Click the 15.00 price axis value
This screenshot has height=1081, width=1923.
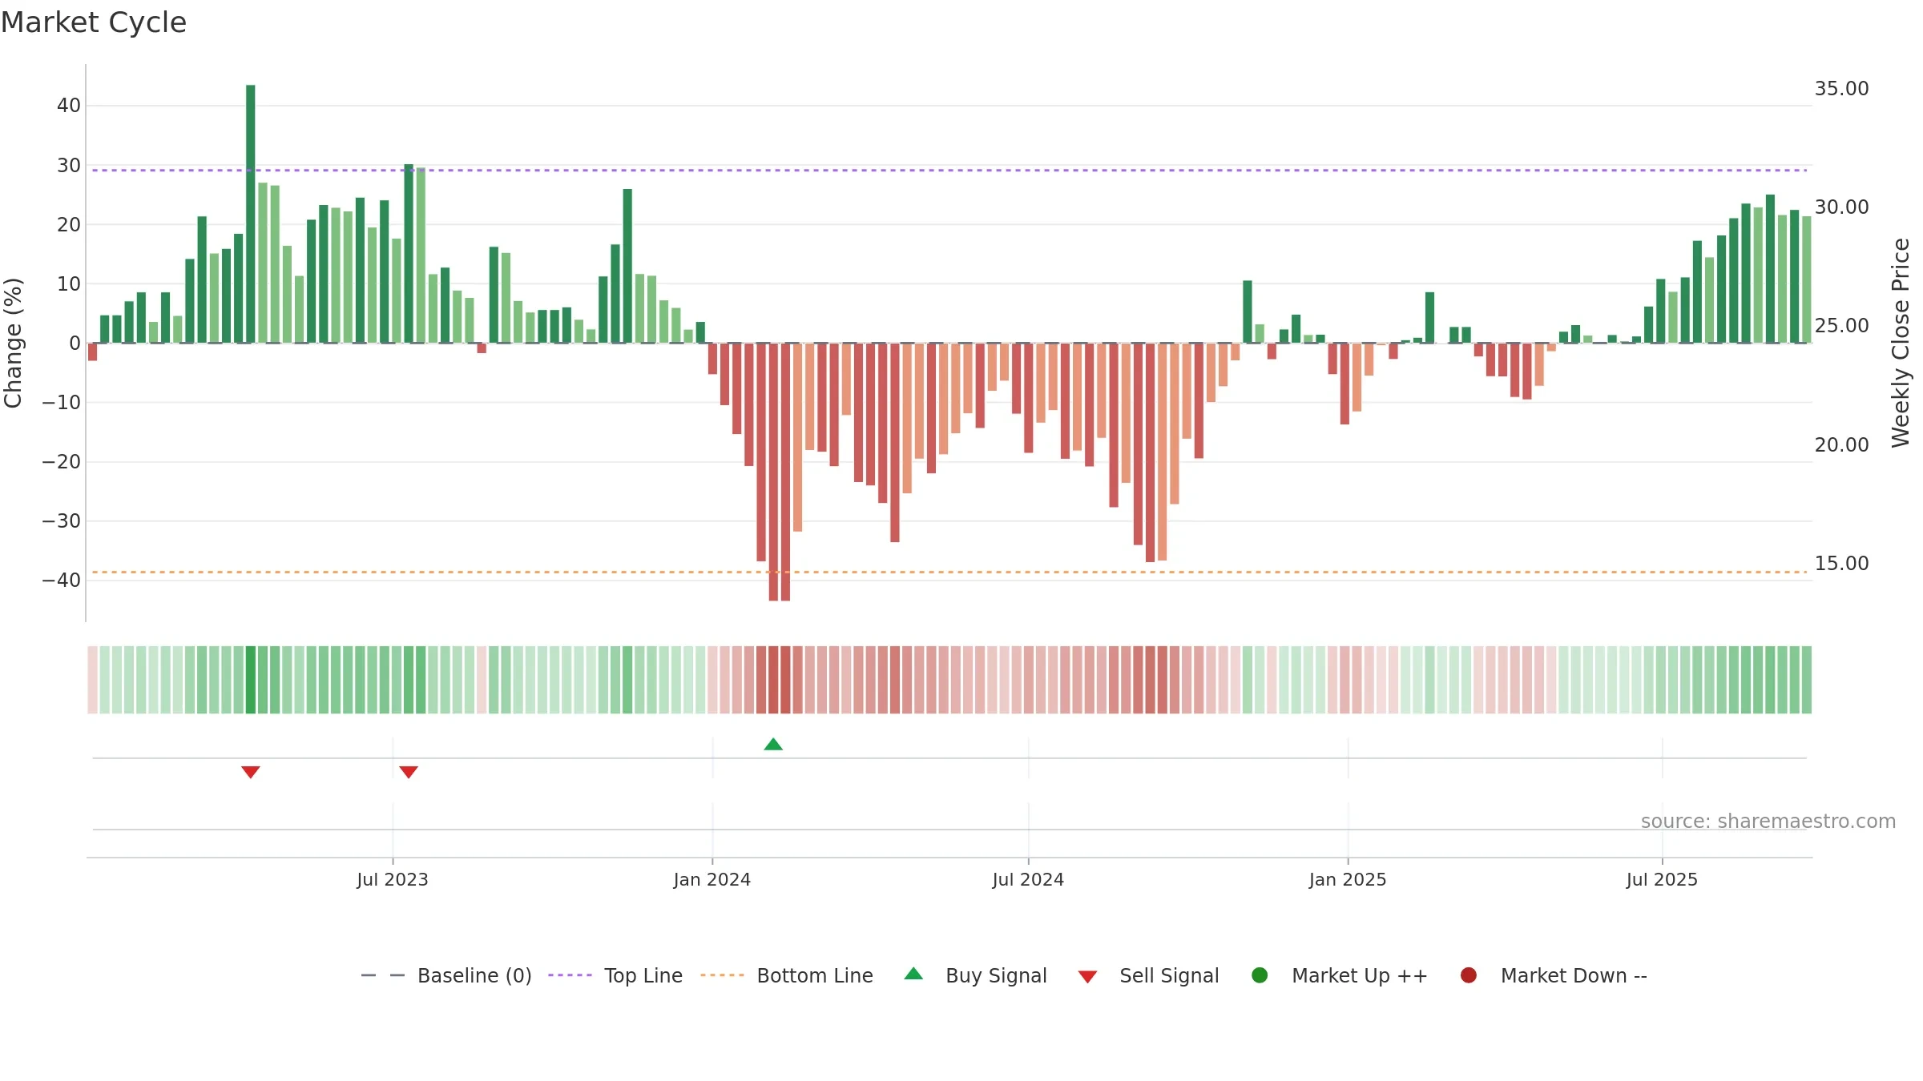coord(1841,563)
